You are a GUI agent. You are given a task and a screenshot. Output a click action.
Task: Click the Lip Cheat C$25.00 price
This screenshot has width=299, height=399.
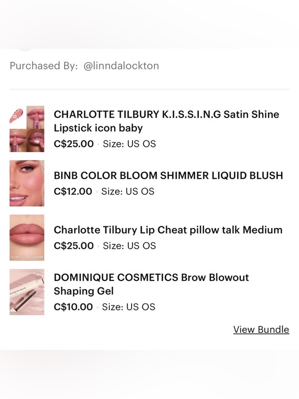click(x=74, y=246)
